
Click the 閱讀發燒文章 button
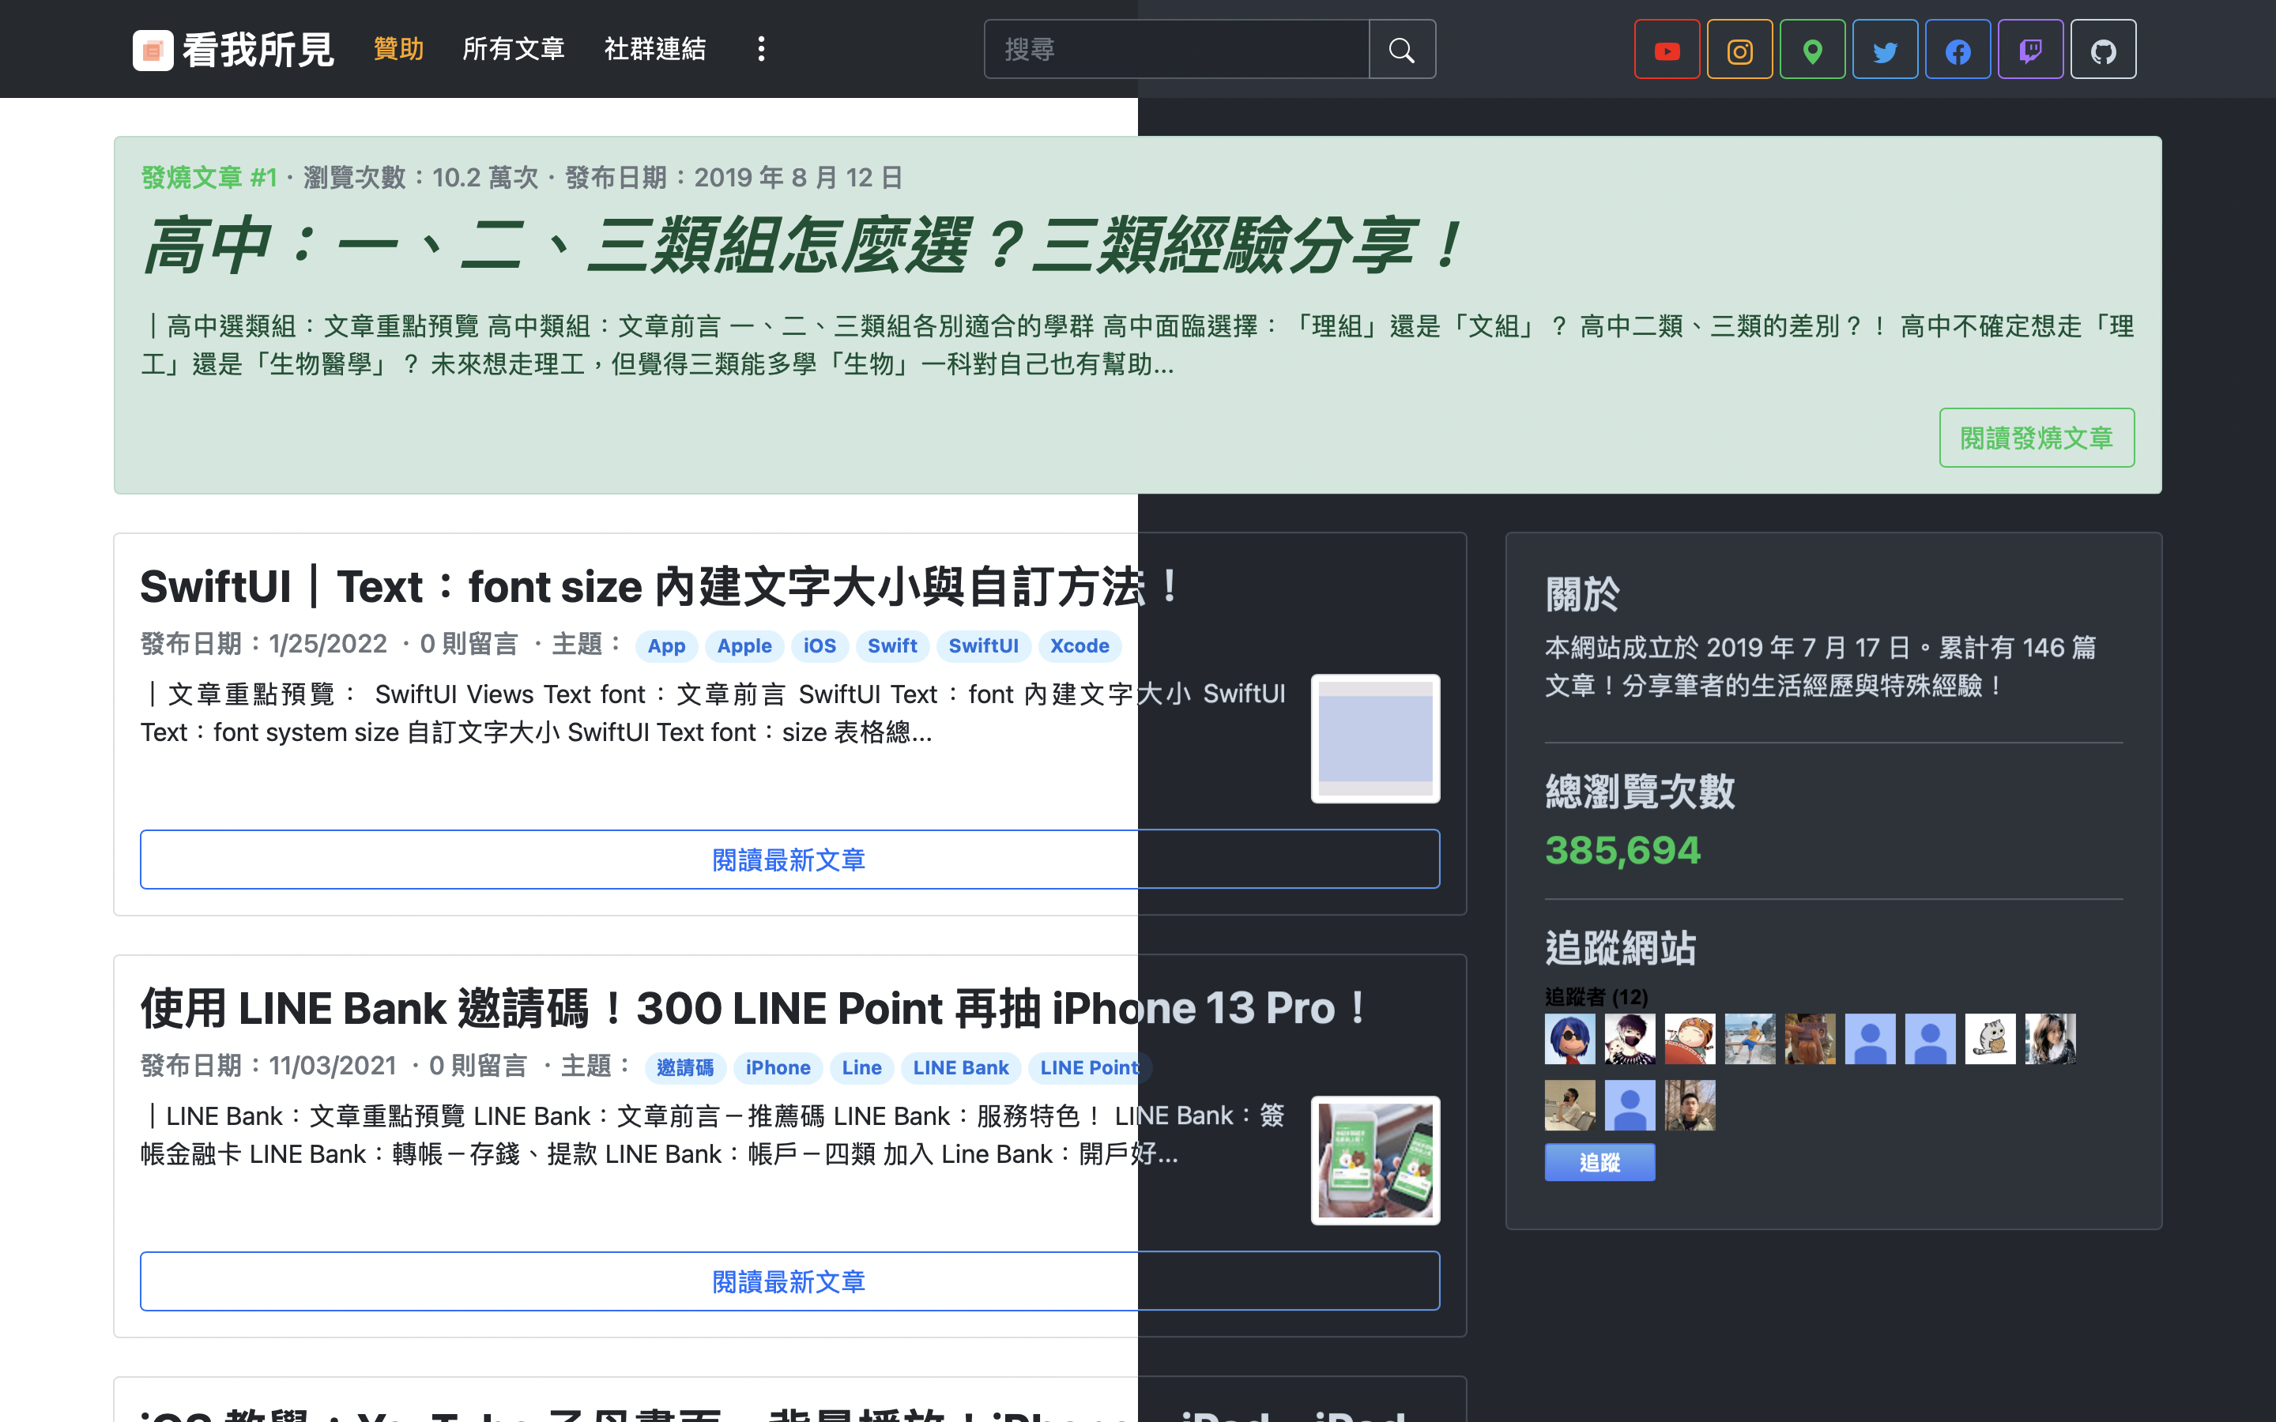pos(2037,438)
